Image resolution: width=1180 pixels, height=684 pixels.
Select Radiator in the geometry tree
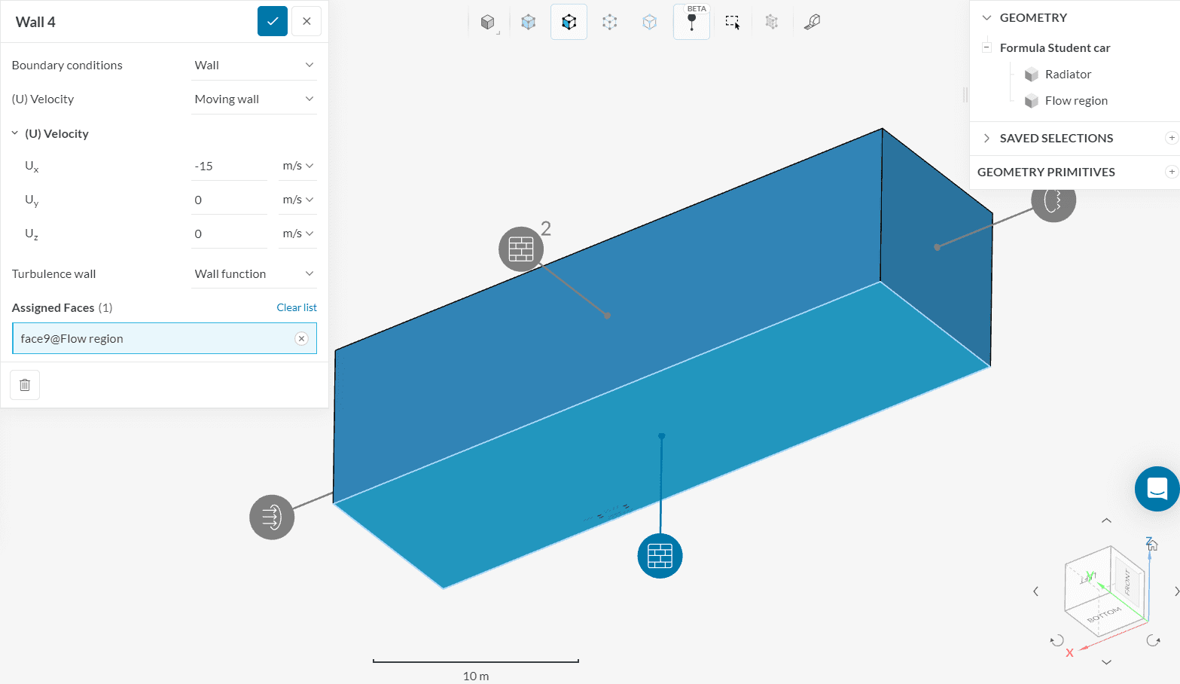tap(1068, 75)
